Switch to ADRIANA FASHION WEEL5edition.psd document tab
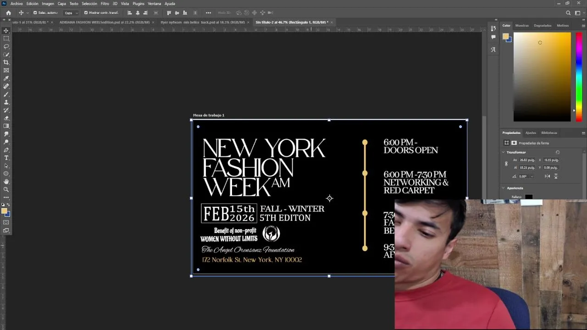Image resolution: width=587 pixels, height=330 pixels. pyautogui.click(x=104, y=22)
